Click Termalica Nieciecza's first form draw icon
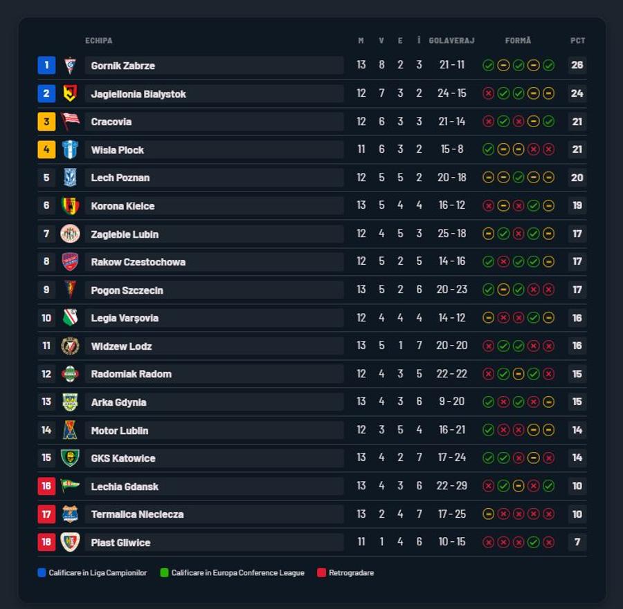Screen dimensions: 623x609 click(x=488, y=514)
